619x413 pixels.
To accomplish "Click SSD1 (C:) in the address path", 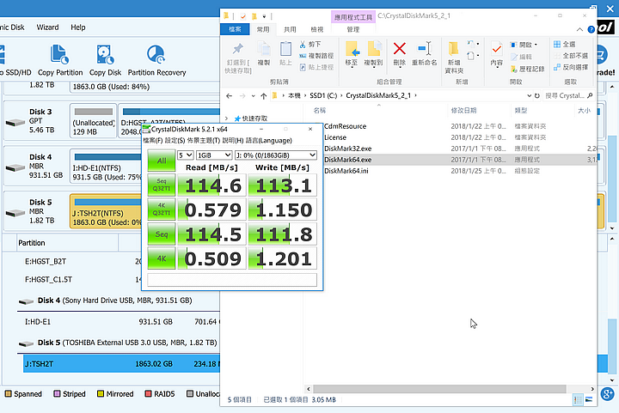I will [323, 95].
